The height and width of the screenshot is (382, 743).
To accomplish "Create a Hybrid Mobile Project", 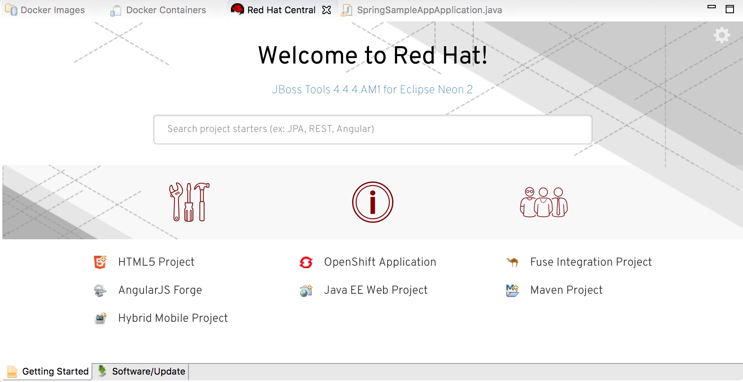I will 173,318.
